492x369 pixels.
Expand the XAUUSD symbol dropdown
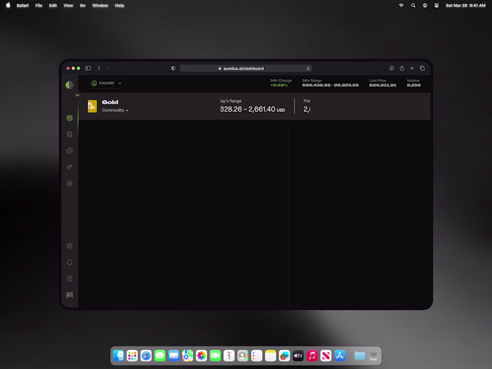point(106,83)
